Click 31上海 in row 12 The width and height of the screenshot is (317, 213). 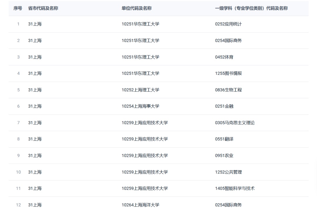[35, 205]
